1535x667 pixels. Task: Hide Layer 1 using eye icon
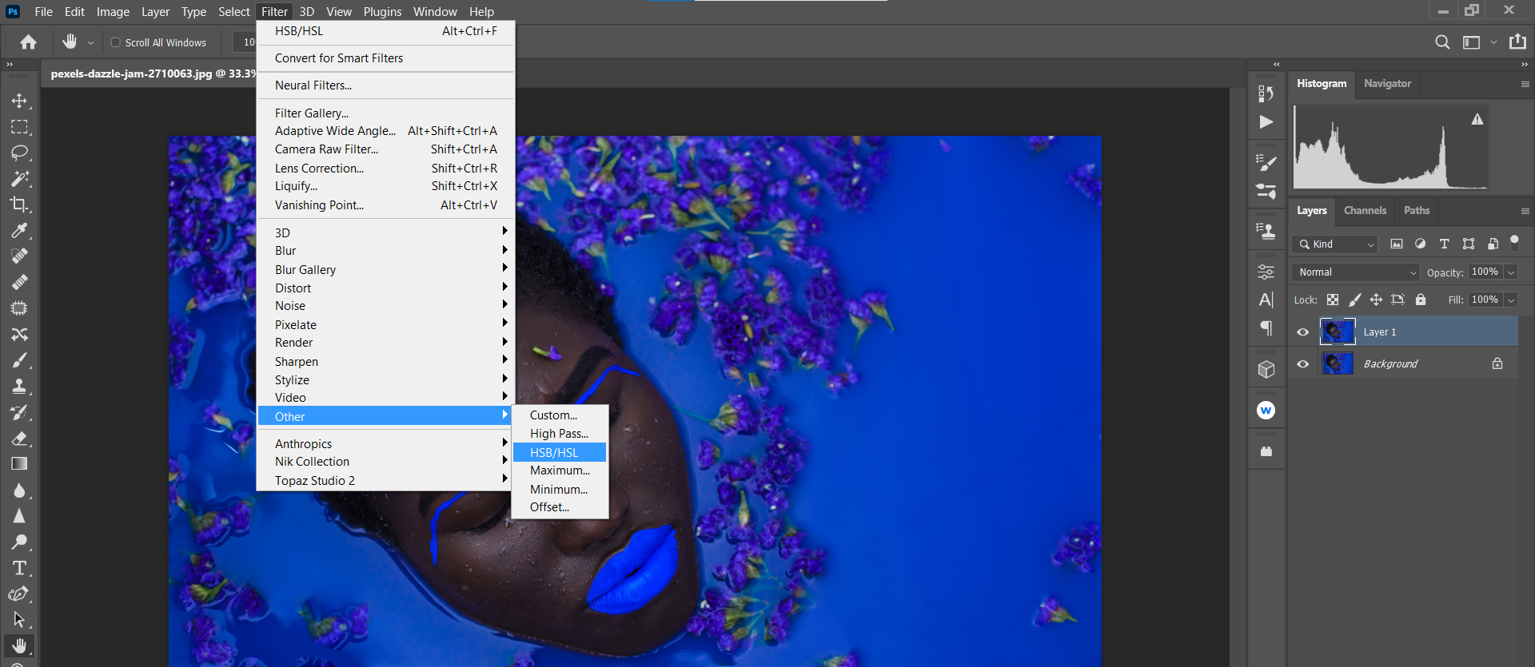[x=1303, y=332]
